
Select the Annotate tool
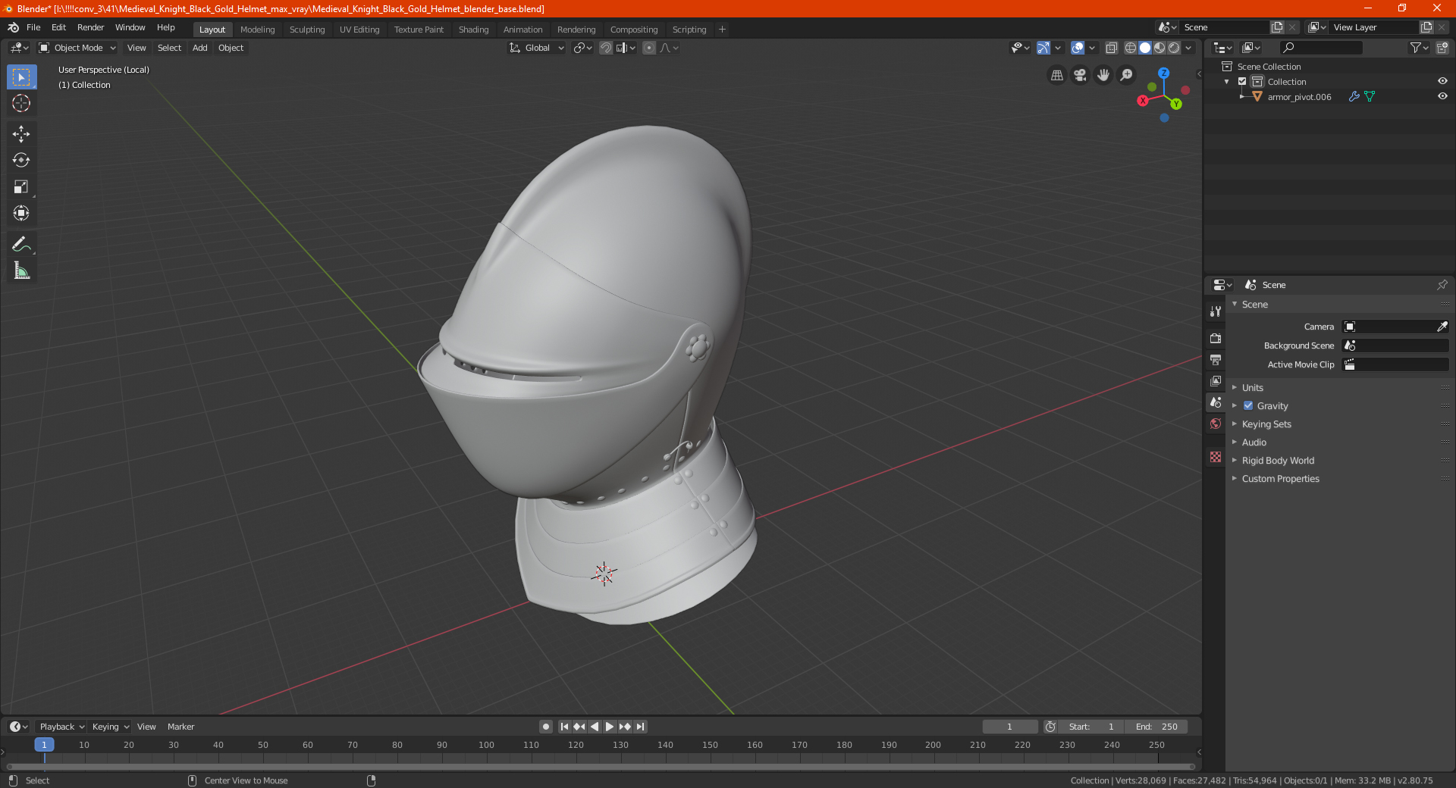point(21,244)
